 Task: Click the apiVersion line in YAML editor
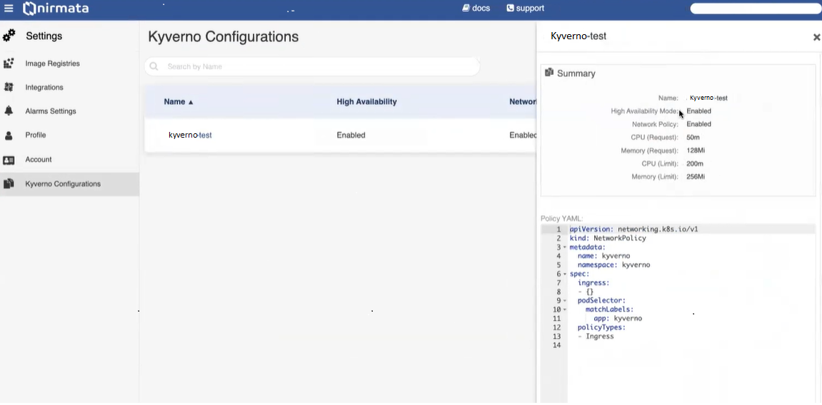633,229
